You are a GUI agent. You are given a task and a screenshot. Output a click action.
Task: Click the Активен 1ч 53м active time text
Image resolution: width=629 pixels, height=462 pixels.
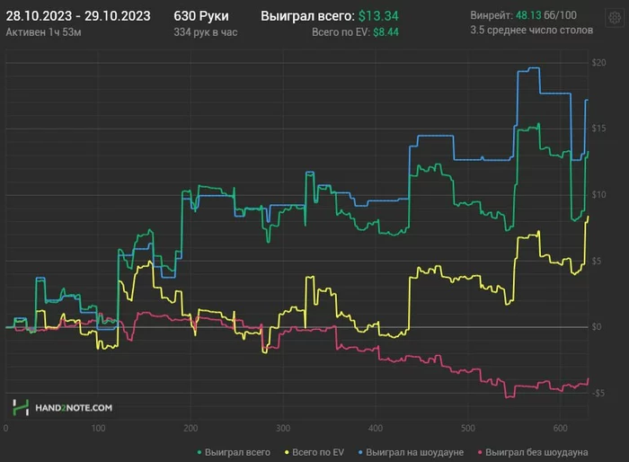[x=45, y=31]
